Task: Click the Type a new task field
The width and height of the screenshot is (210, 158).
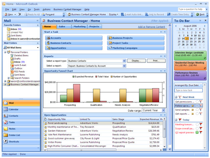Action: pyautogui.click(x=188, y=90)
